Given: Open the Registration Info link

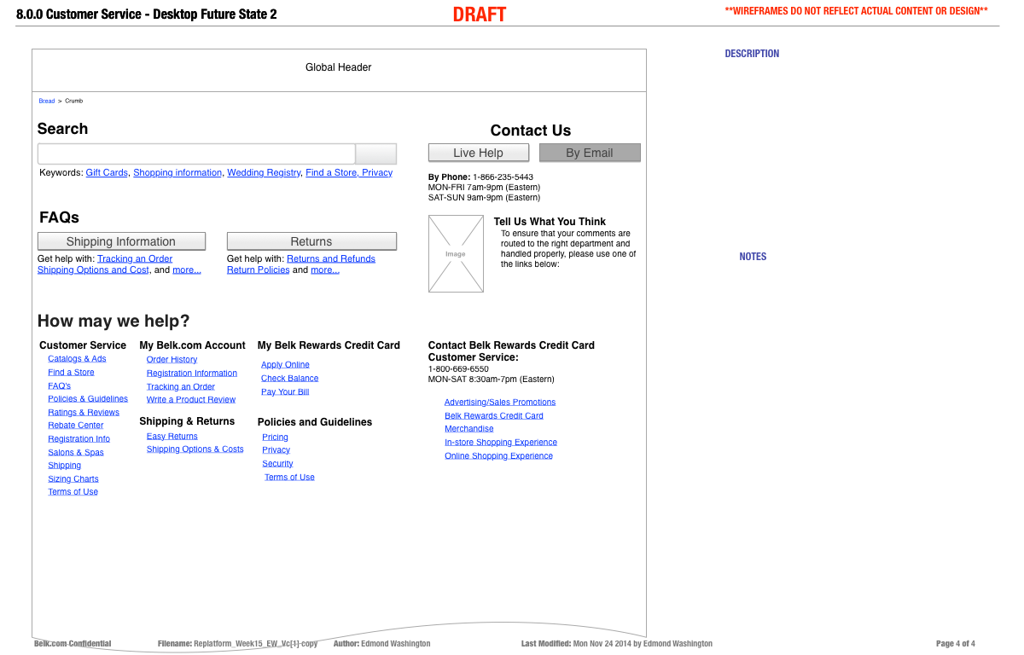Looking at the screenshot, I should (x=79, y=438).
